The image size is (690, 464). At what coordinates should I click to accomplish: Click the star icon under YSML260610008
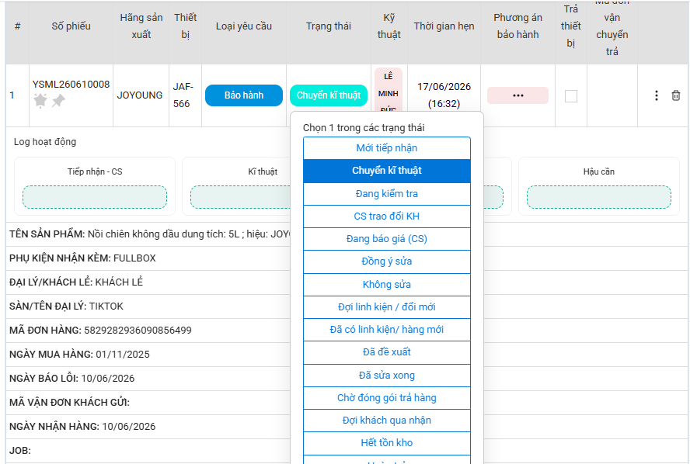click(x=40, y=101)
